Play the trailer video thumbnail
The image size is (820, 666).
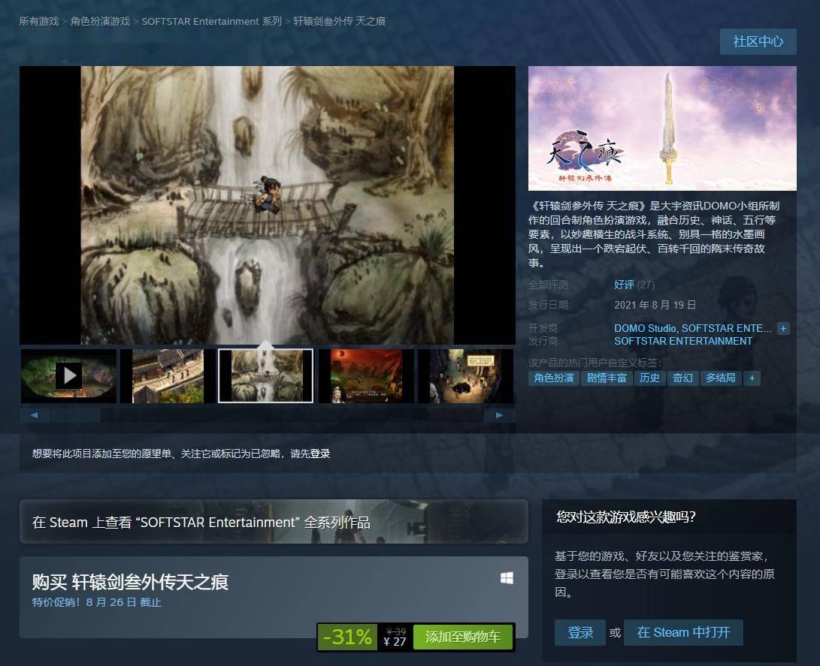68,375
